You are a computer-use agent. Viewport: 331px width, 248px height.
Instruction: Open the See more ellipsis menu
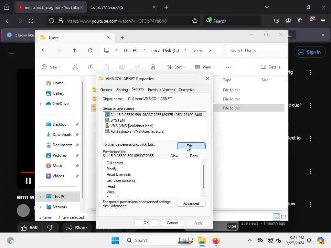[229, 67]
